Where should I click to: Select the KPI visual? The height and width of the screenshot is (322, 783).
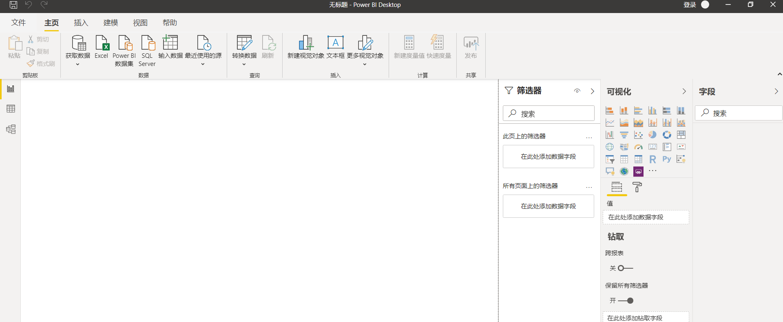pos(681,147)
